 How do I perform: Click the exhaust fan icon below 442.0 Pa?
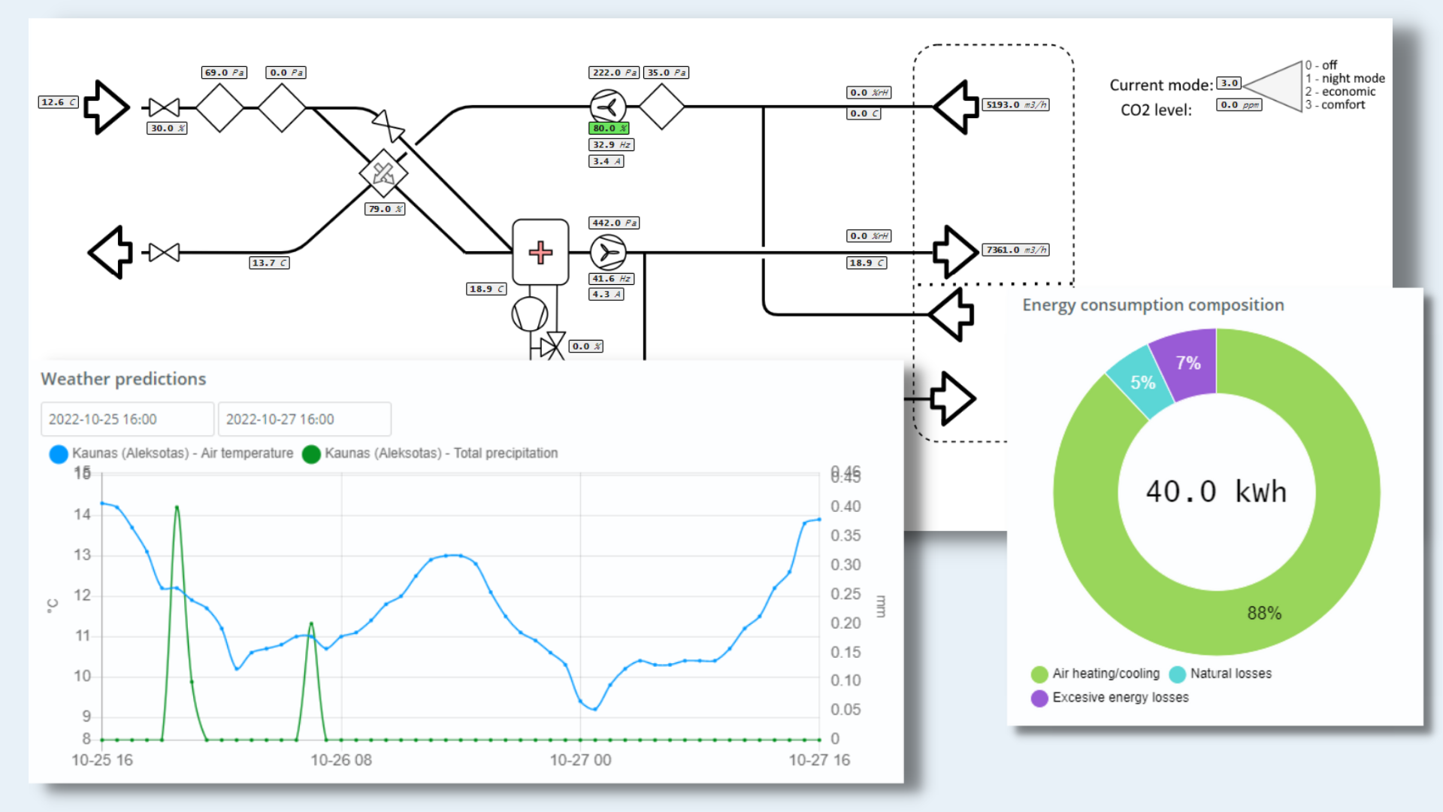point(607,253)
